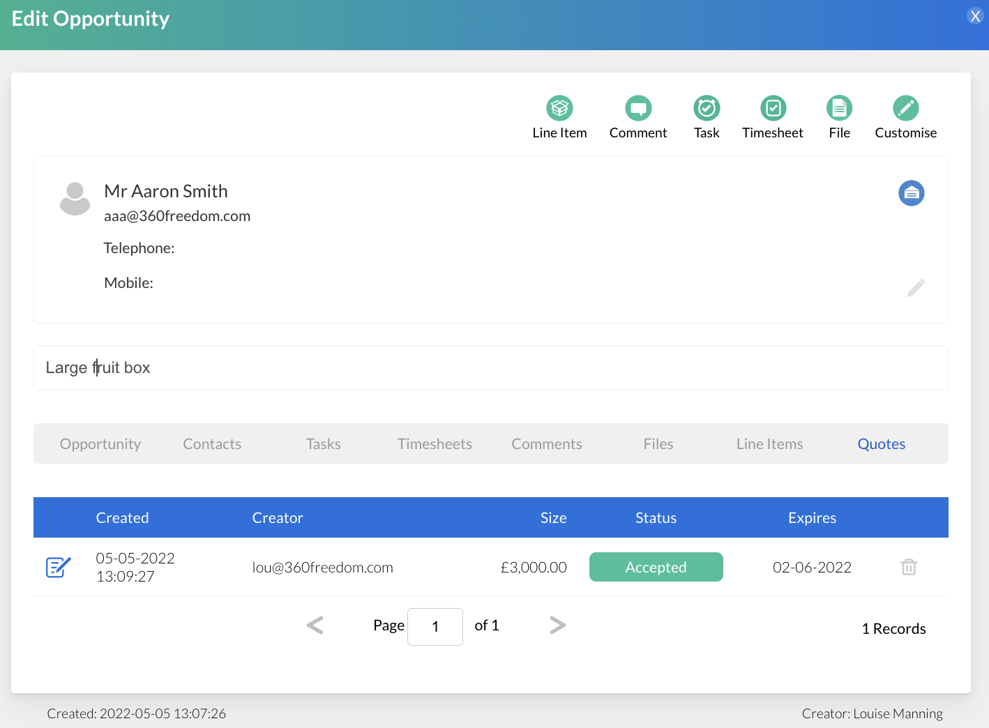Switch to the Opportunity tab

[x=100, y=444]
